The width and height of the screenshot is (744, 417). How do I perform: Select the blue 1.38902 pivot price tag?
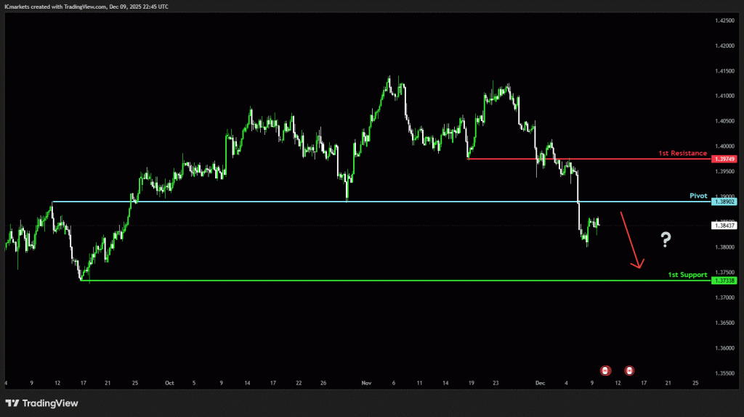725,202
